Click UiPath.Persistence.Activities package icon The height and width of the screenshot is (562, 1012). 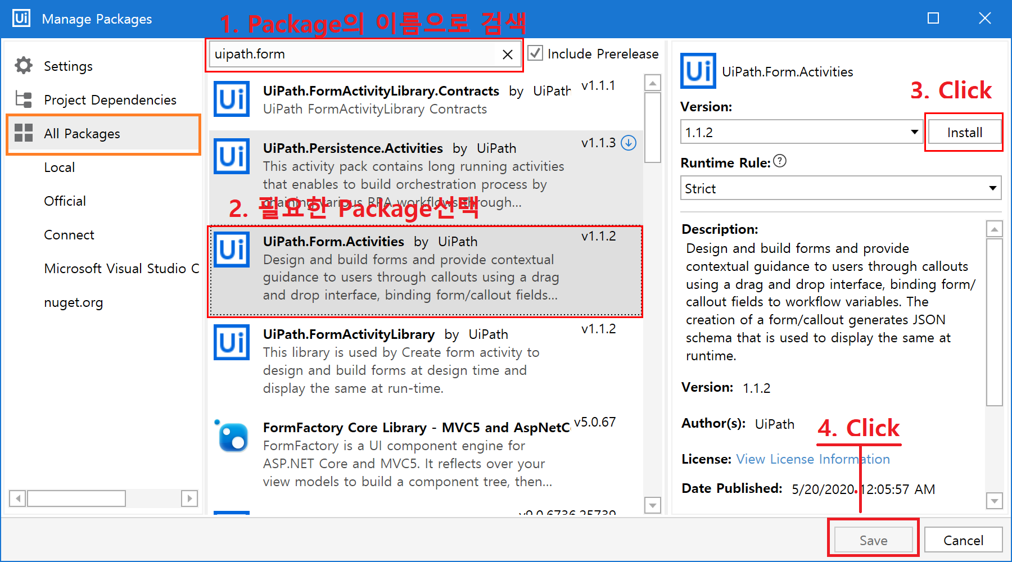click(x=232, y=156)
